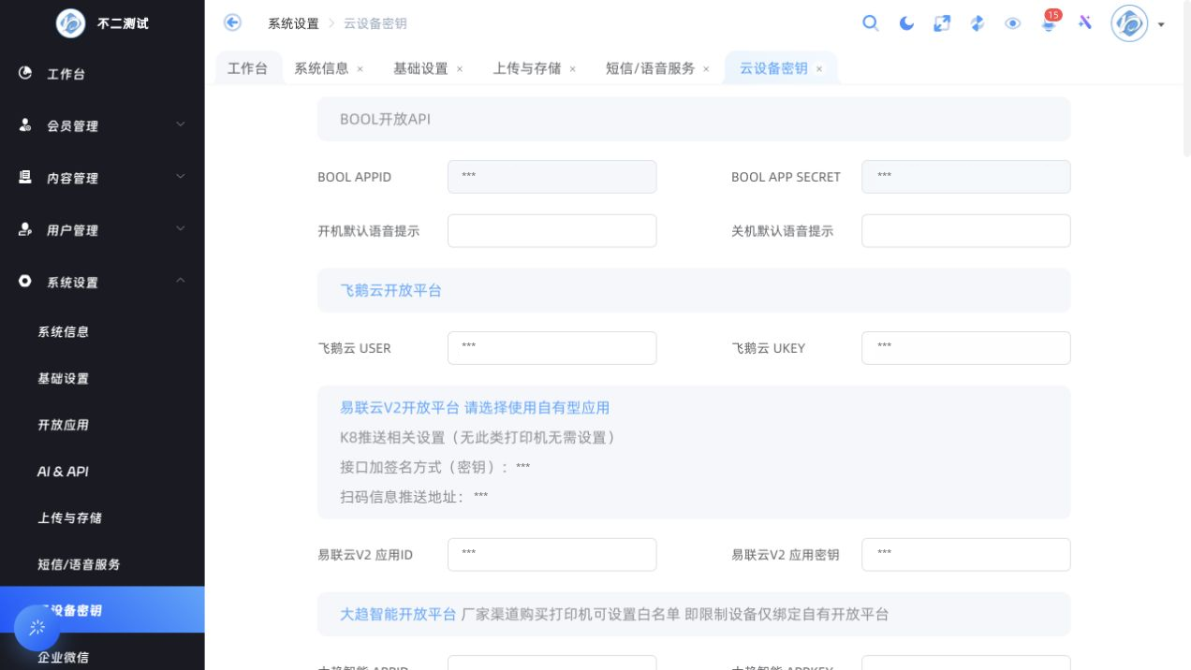Switch to dark mode via moon icon
Screen dimensions: 1191x670
906,23
